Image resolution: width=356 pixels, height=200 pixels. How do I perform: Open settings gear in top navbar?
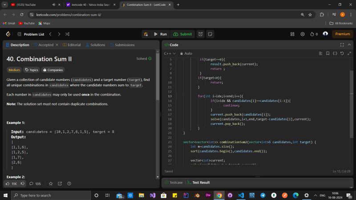pyautogui.click(x=303, y=34)
